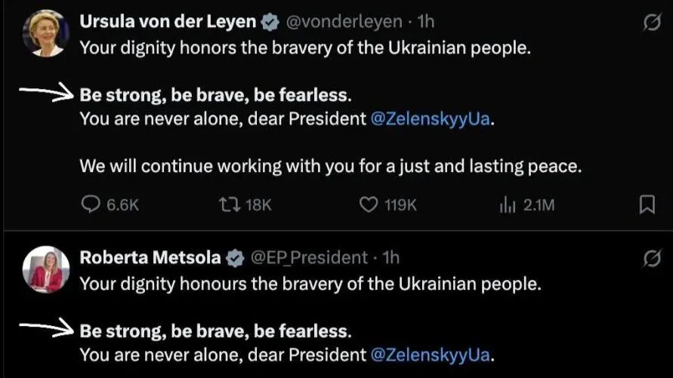The width and height of the screenshot is (673, 378).
Task: Open post text about just and lasting peace
Action: [331, 166]
